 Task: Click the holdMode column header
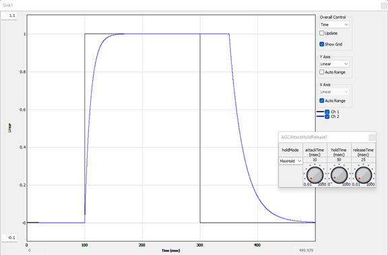pos(290,150)
